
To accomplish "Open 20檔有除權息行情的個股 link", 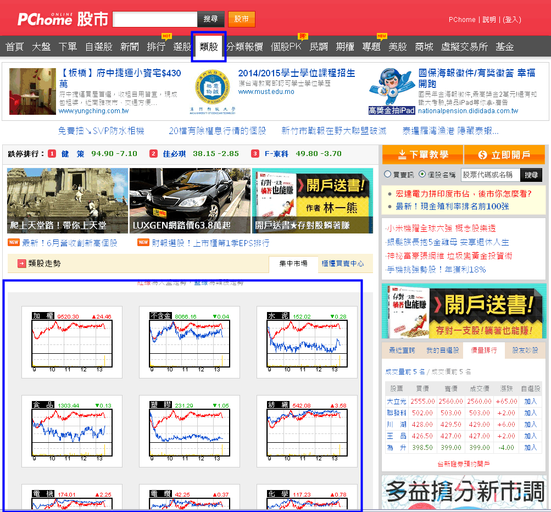I will (218, 131).
